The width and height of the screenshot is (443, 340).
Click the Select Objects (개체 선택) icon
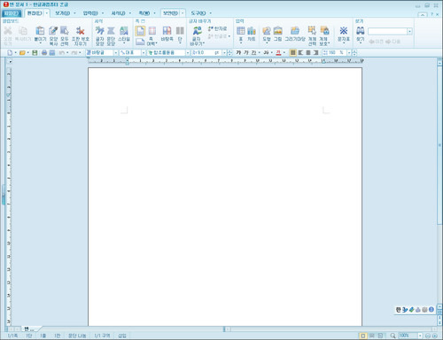click(x=312, y=31)
